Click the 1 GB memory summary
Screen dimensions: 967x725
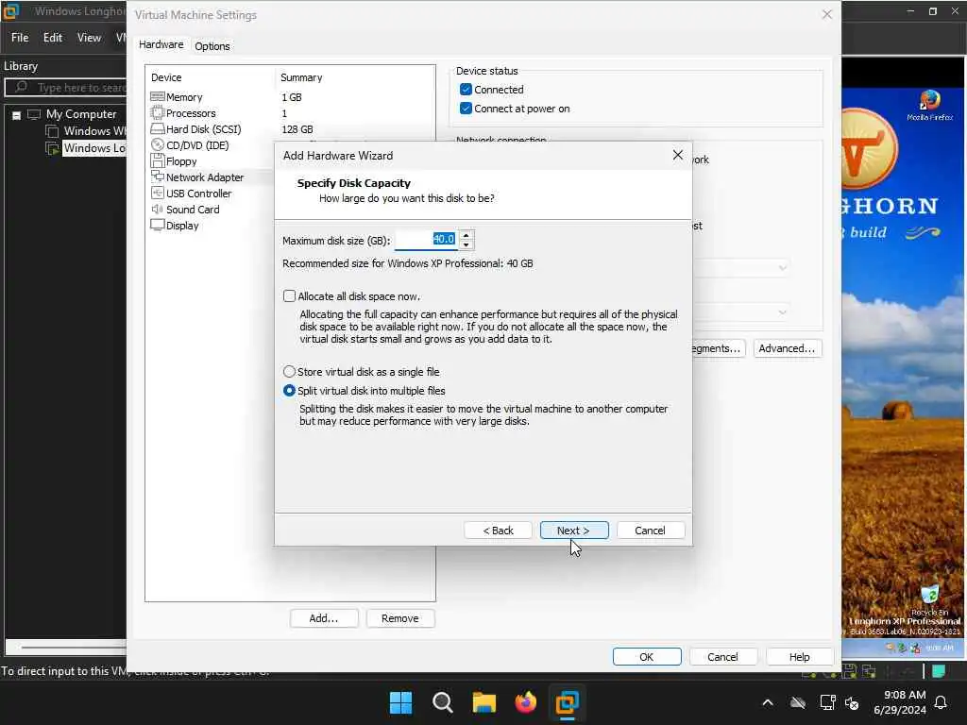click(x=292, y=97)
